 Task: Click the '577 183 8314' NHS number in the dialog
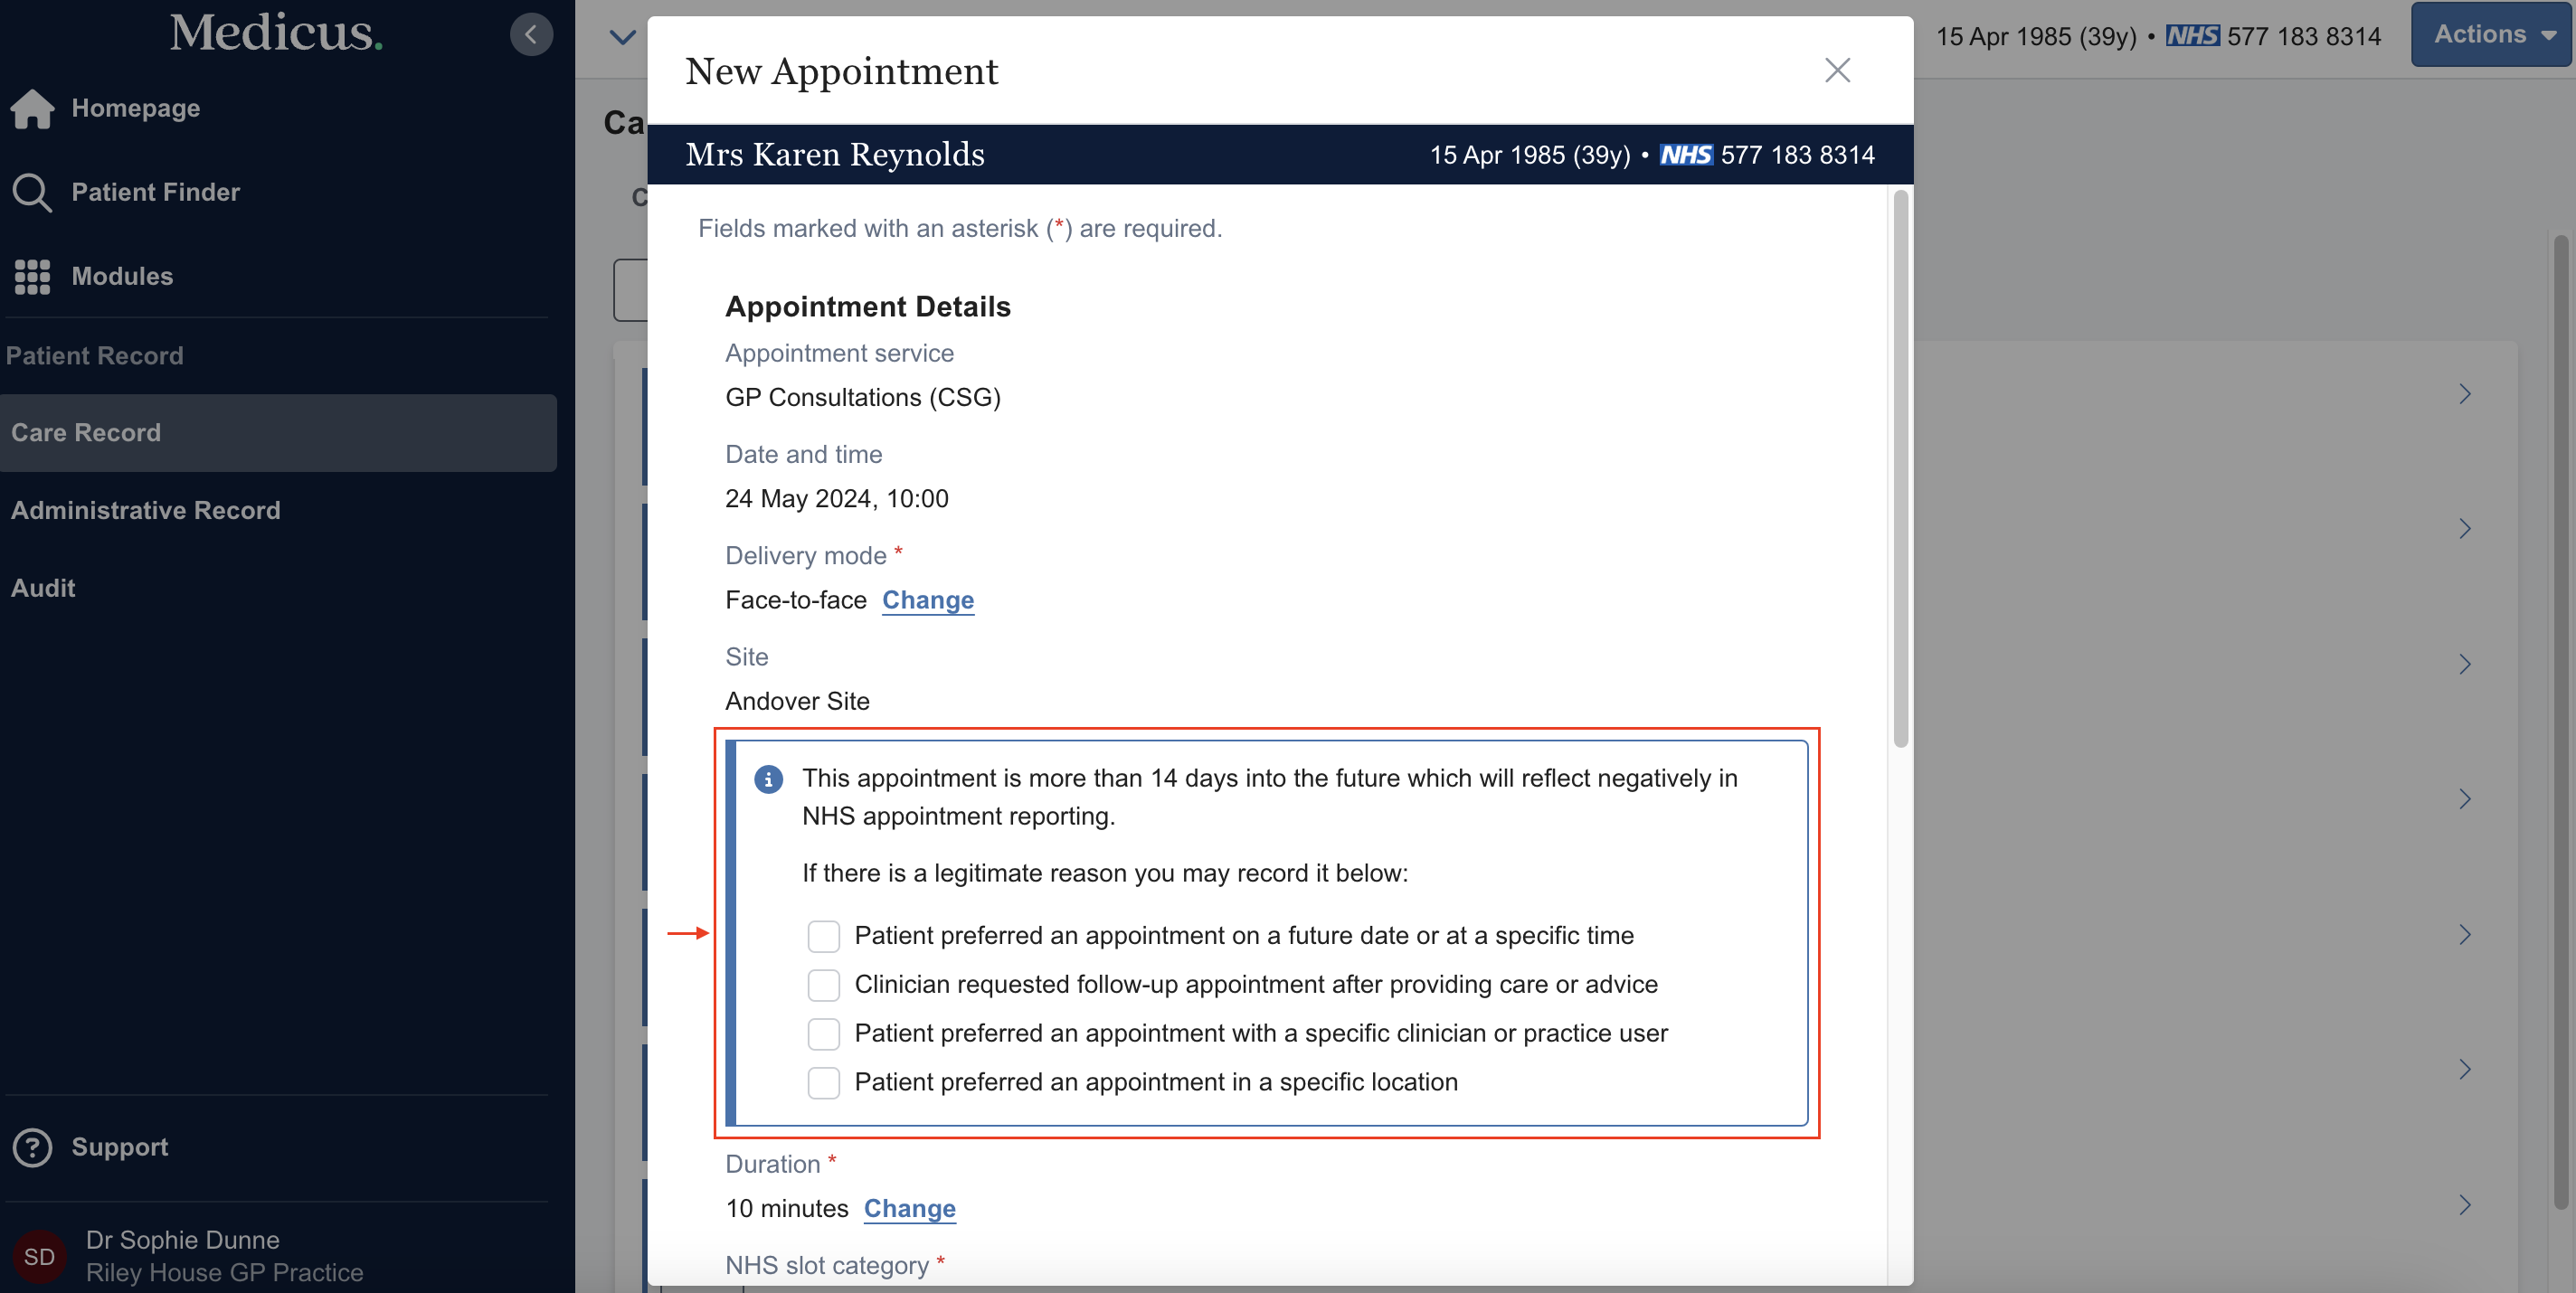[x=1798, y=155]
